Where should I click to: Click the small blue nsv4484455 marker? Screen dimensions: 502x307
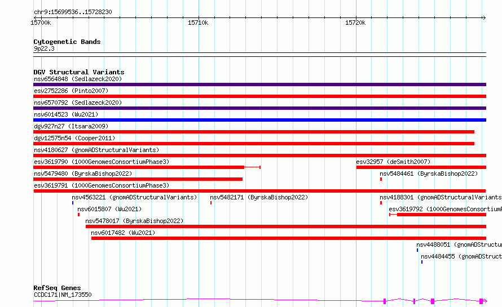point(422,262)
